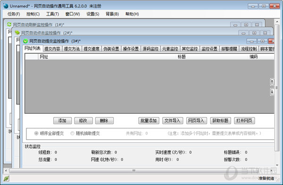Click the 文件导入 button

173,120
